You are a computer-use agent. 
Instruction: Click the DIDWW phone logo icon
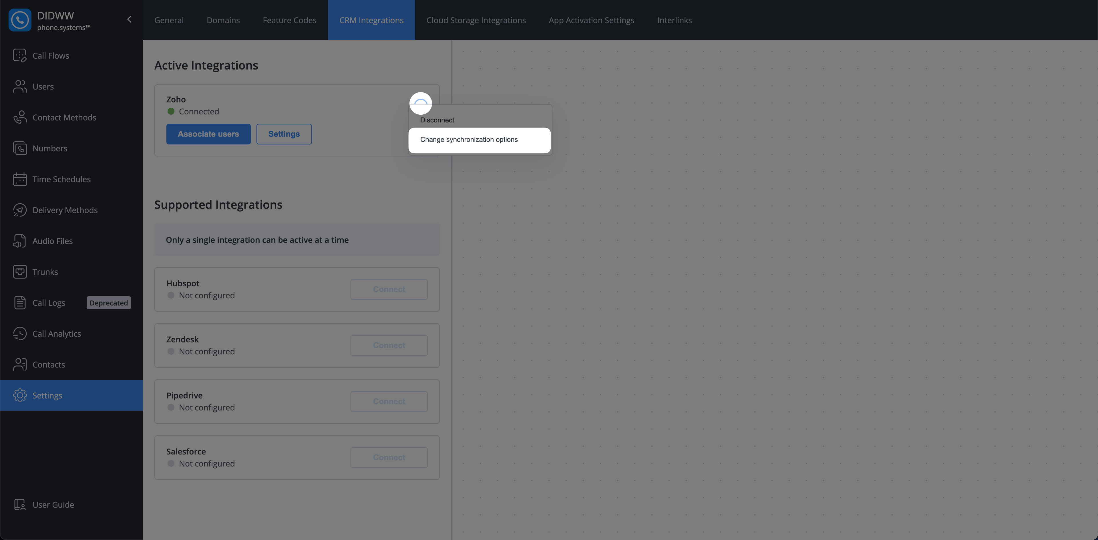(20, 20)
